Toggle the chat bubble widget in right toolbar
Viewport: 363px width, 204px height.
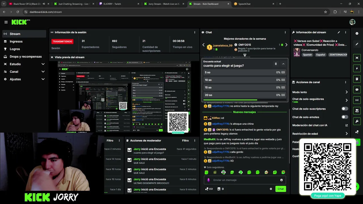(357, 90)
